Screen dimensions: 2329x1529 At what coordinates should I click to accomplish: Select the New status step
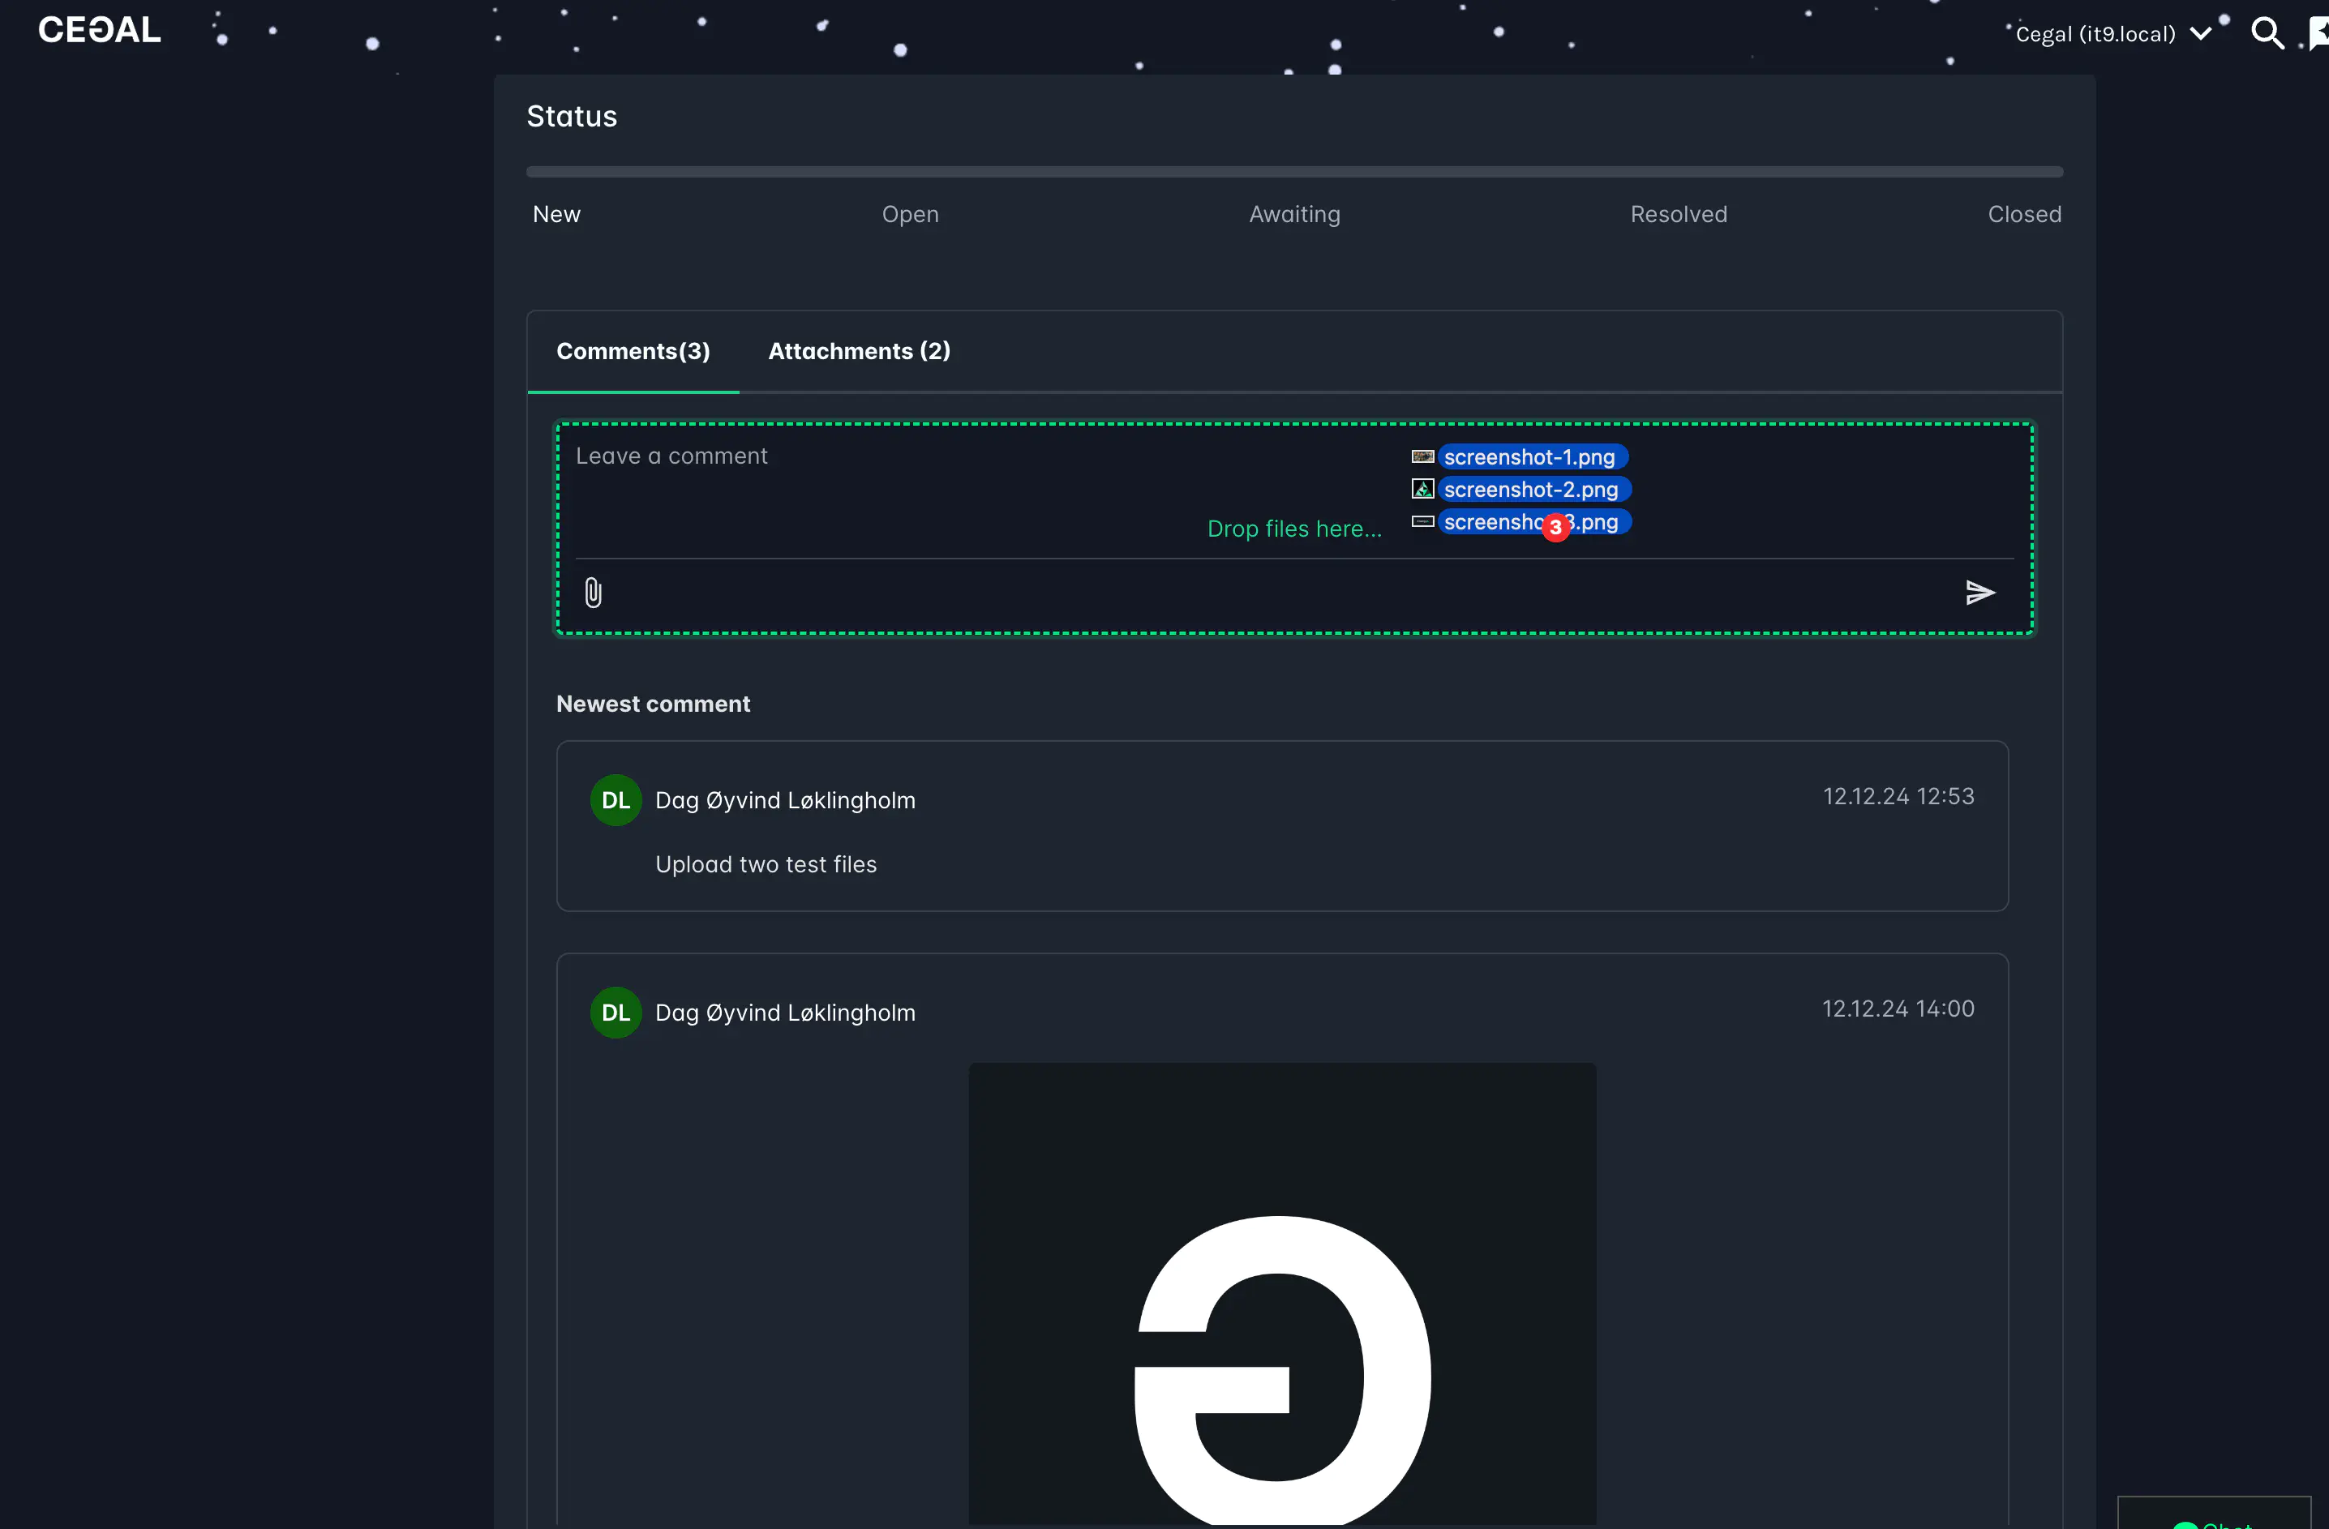pos(555,214)
